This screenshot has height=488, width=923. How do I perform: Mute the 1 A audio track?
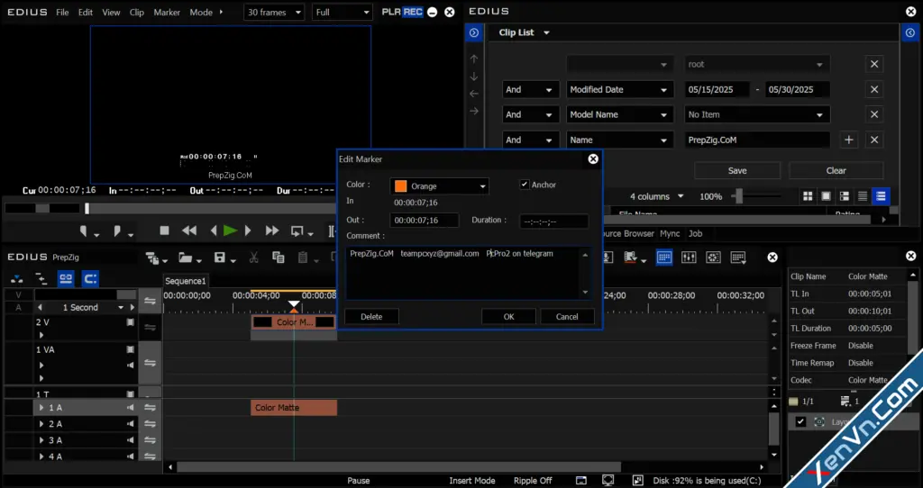tap(130, 408)
